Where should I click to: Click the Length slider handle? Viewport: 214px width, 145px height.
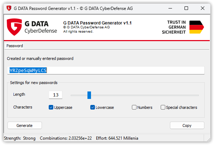pyautogui.click(x=89, y=95)
